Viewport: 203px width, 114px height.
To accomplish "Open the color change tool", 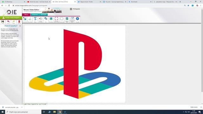I will 46,20.
